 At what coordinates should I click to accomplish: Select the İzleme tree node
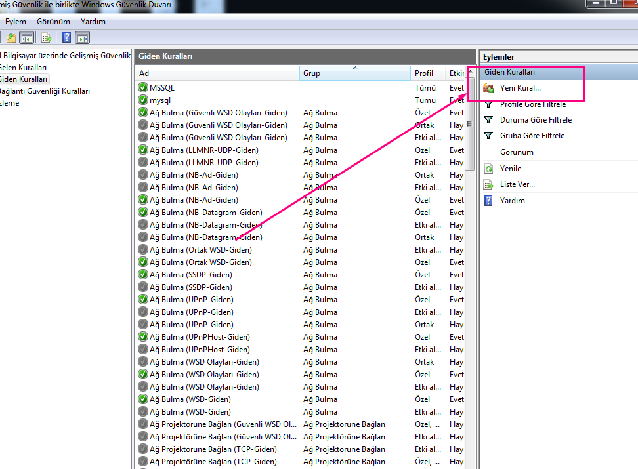(x=9, y=103)
